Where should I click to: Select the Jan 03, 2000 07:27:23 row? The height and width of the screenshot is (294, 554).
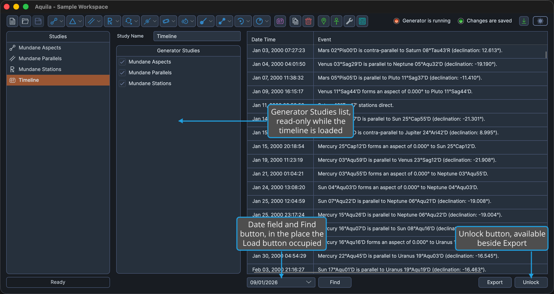[x=397, y=50]
